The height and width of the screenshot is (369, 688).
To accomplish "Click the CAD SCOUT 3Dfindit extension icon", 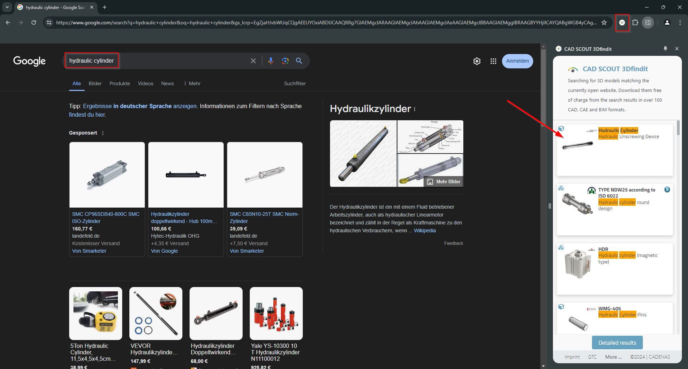I will click(x=622, y=23).
